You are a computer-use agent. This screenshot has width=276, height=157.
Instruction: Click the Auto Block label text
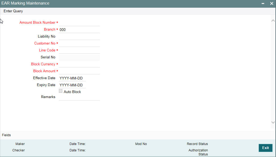tap(72, 92)
